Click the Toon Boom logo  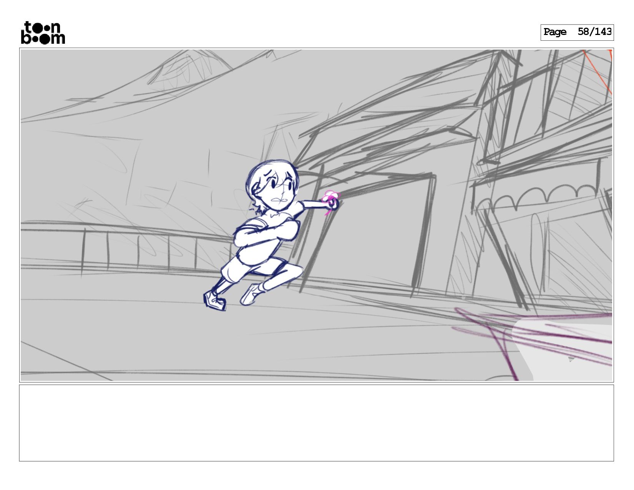point(43,33)
